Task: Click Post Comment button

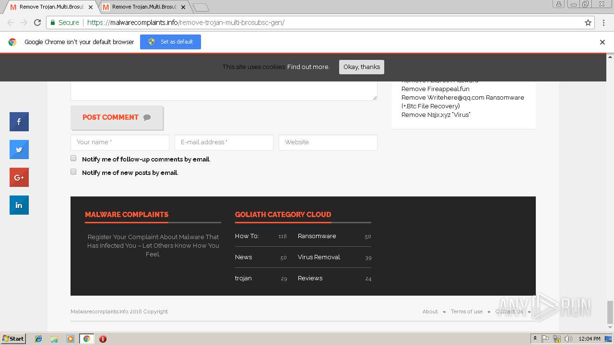Action: coord(117,117)
